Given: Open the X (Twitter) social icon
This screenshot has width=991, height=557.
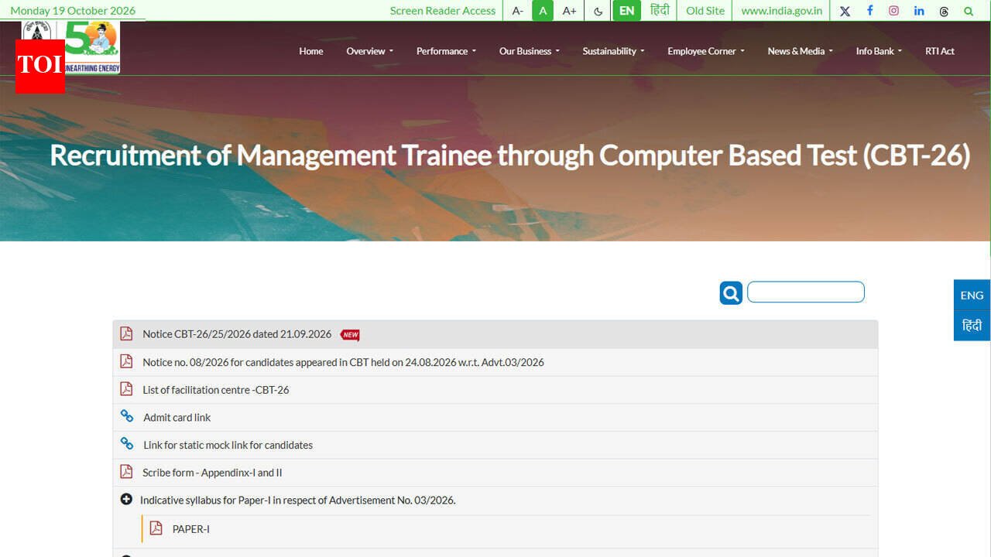Looking at the screenshot, I should tap(845, 11).
